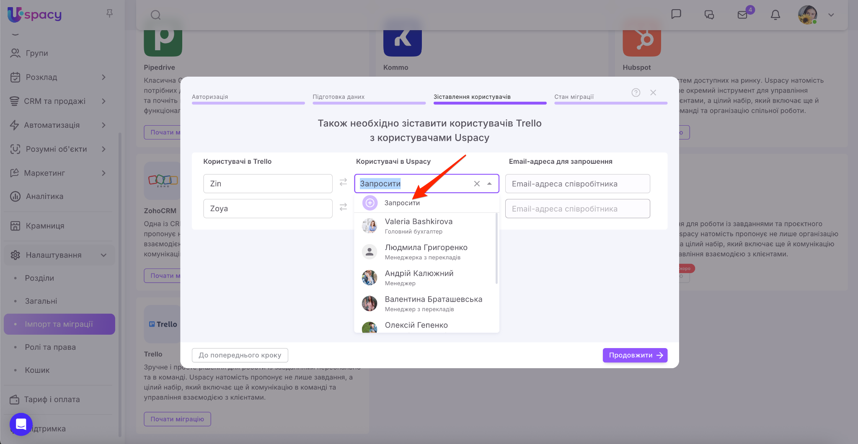Go back with До попереднього кроку
858x444 pixels.
coord(240,355)
